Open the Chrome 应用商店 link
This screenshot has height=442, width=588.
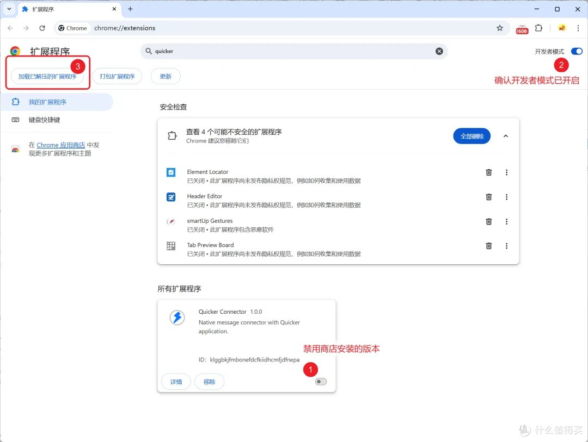point(61,145)
